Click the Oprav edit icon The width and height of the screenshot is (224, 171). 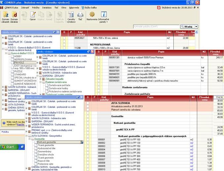(33, 16)
